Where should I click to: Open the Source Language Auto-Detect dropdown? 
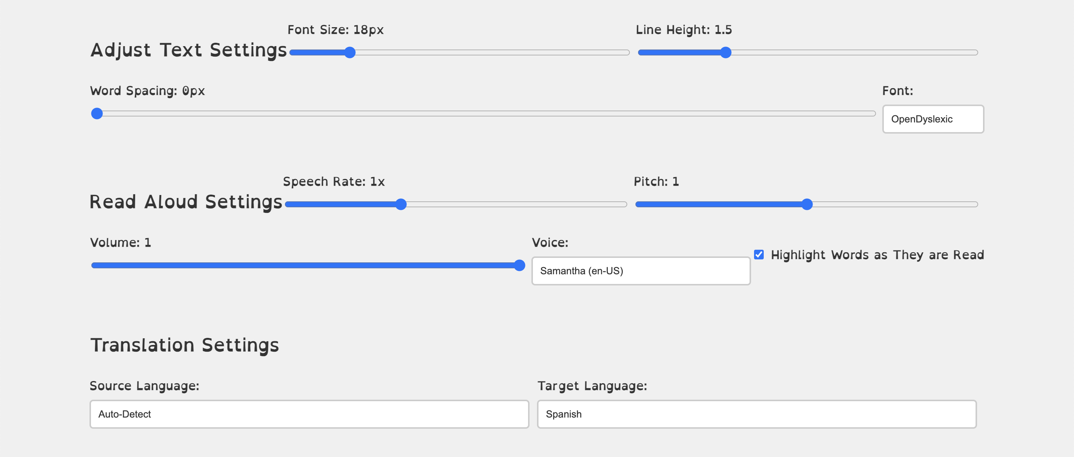click(309, 414)
